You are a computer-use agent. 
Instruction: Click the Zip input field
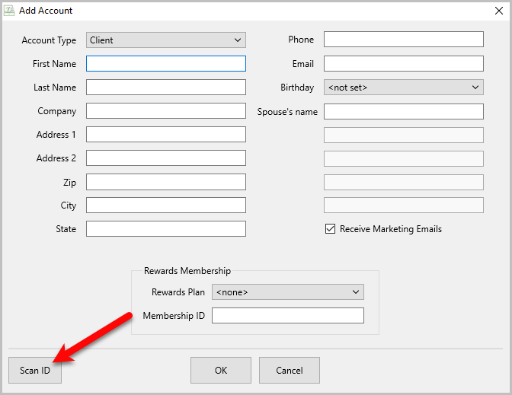tap(166, 182)
